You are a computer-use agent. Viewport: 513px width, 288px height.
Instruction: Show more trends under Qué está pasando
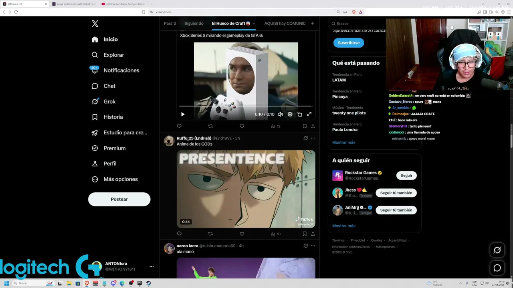click(343, 142)
